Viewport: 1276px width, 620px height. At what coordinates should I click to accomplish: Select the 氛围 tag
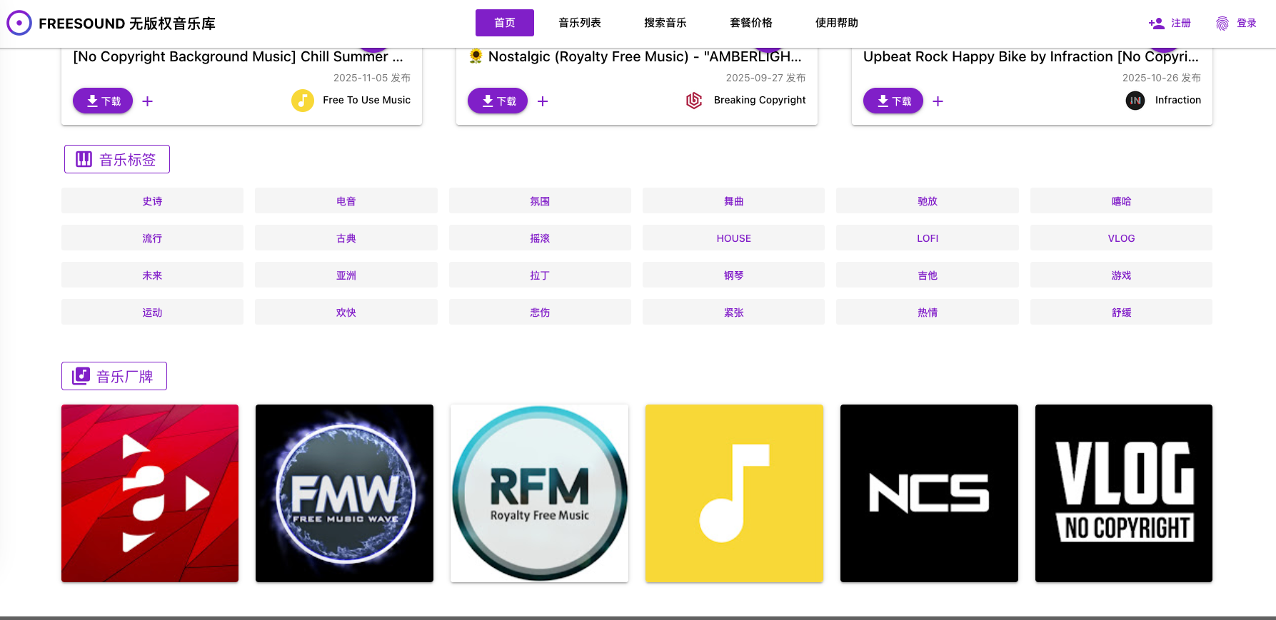point(540,200)
